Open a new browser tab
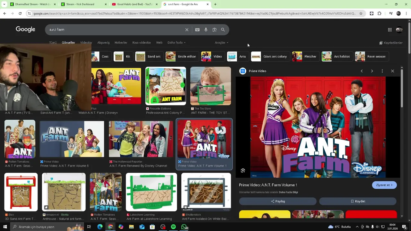 pyautogui.click(x=215, y=4)
